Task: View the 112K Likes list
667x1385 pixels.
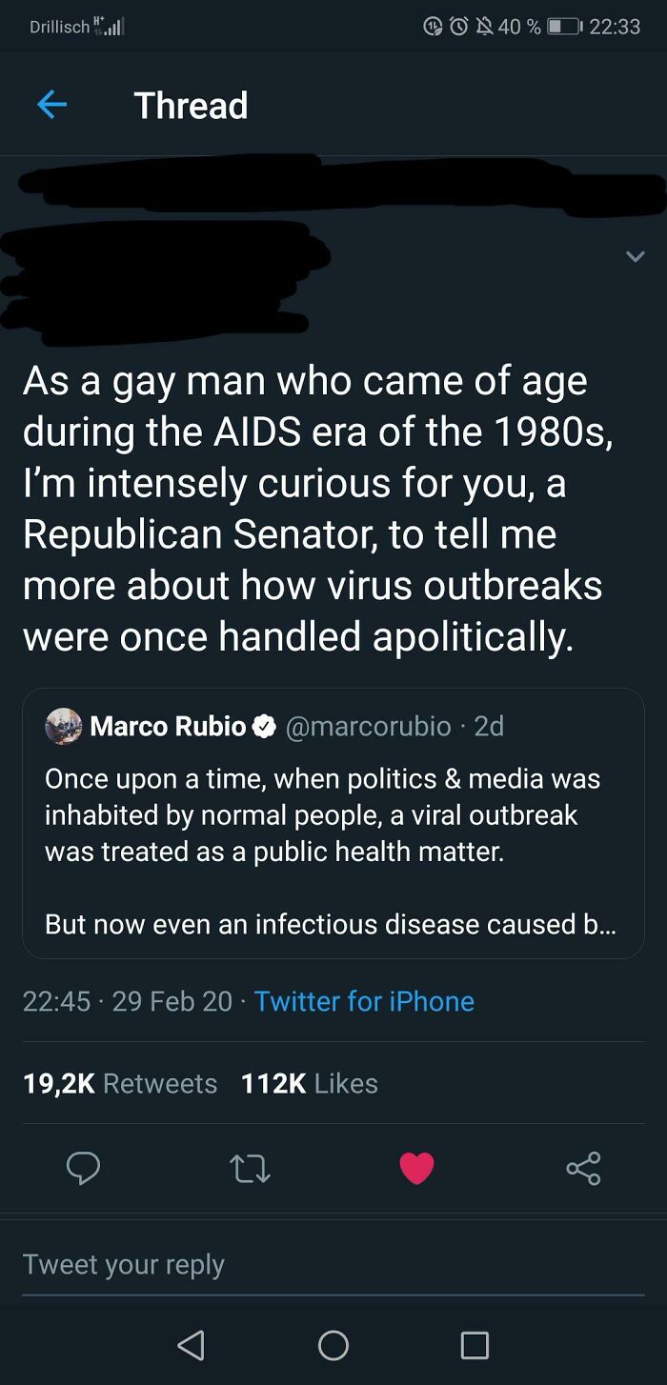Action: coord(310,1083)
